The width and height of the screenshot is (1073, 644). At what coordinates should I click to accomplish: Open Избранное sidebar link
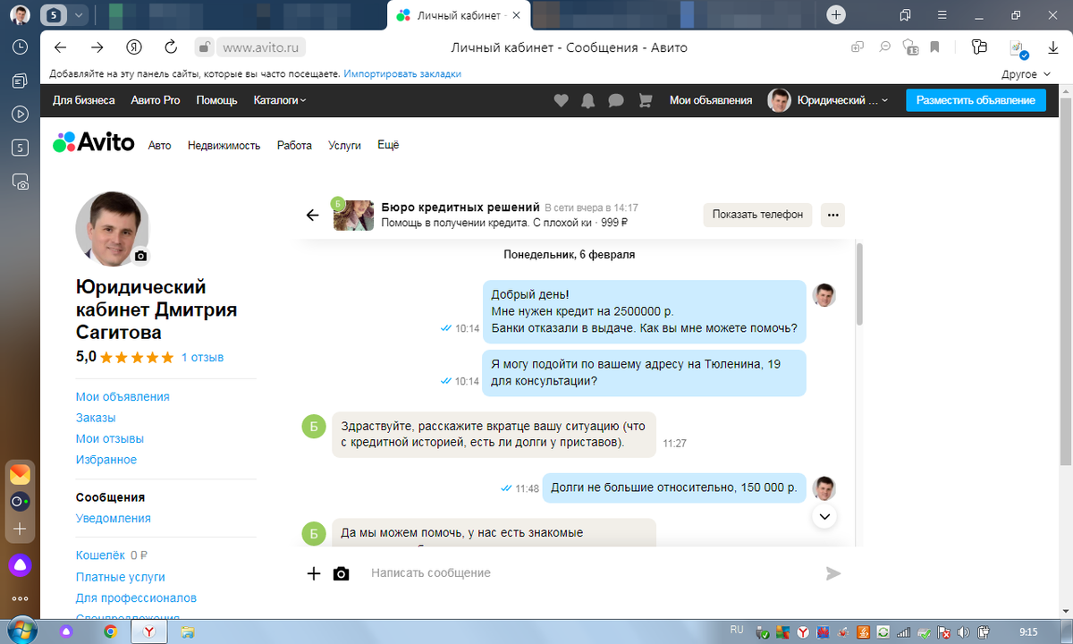(106, 460)
